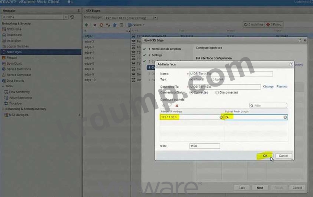This screenshot has height=197, width=313.
Task: Clear the subnet prefix length field
Action: pyautogui.click(x=285, y=117)
